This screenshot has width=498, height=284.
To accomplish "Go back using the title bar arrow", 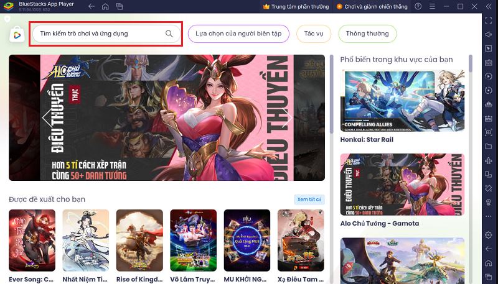I will (92, 7).
